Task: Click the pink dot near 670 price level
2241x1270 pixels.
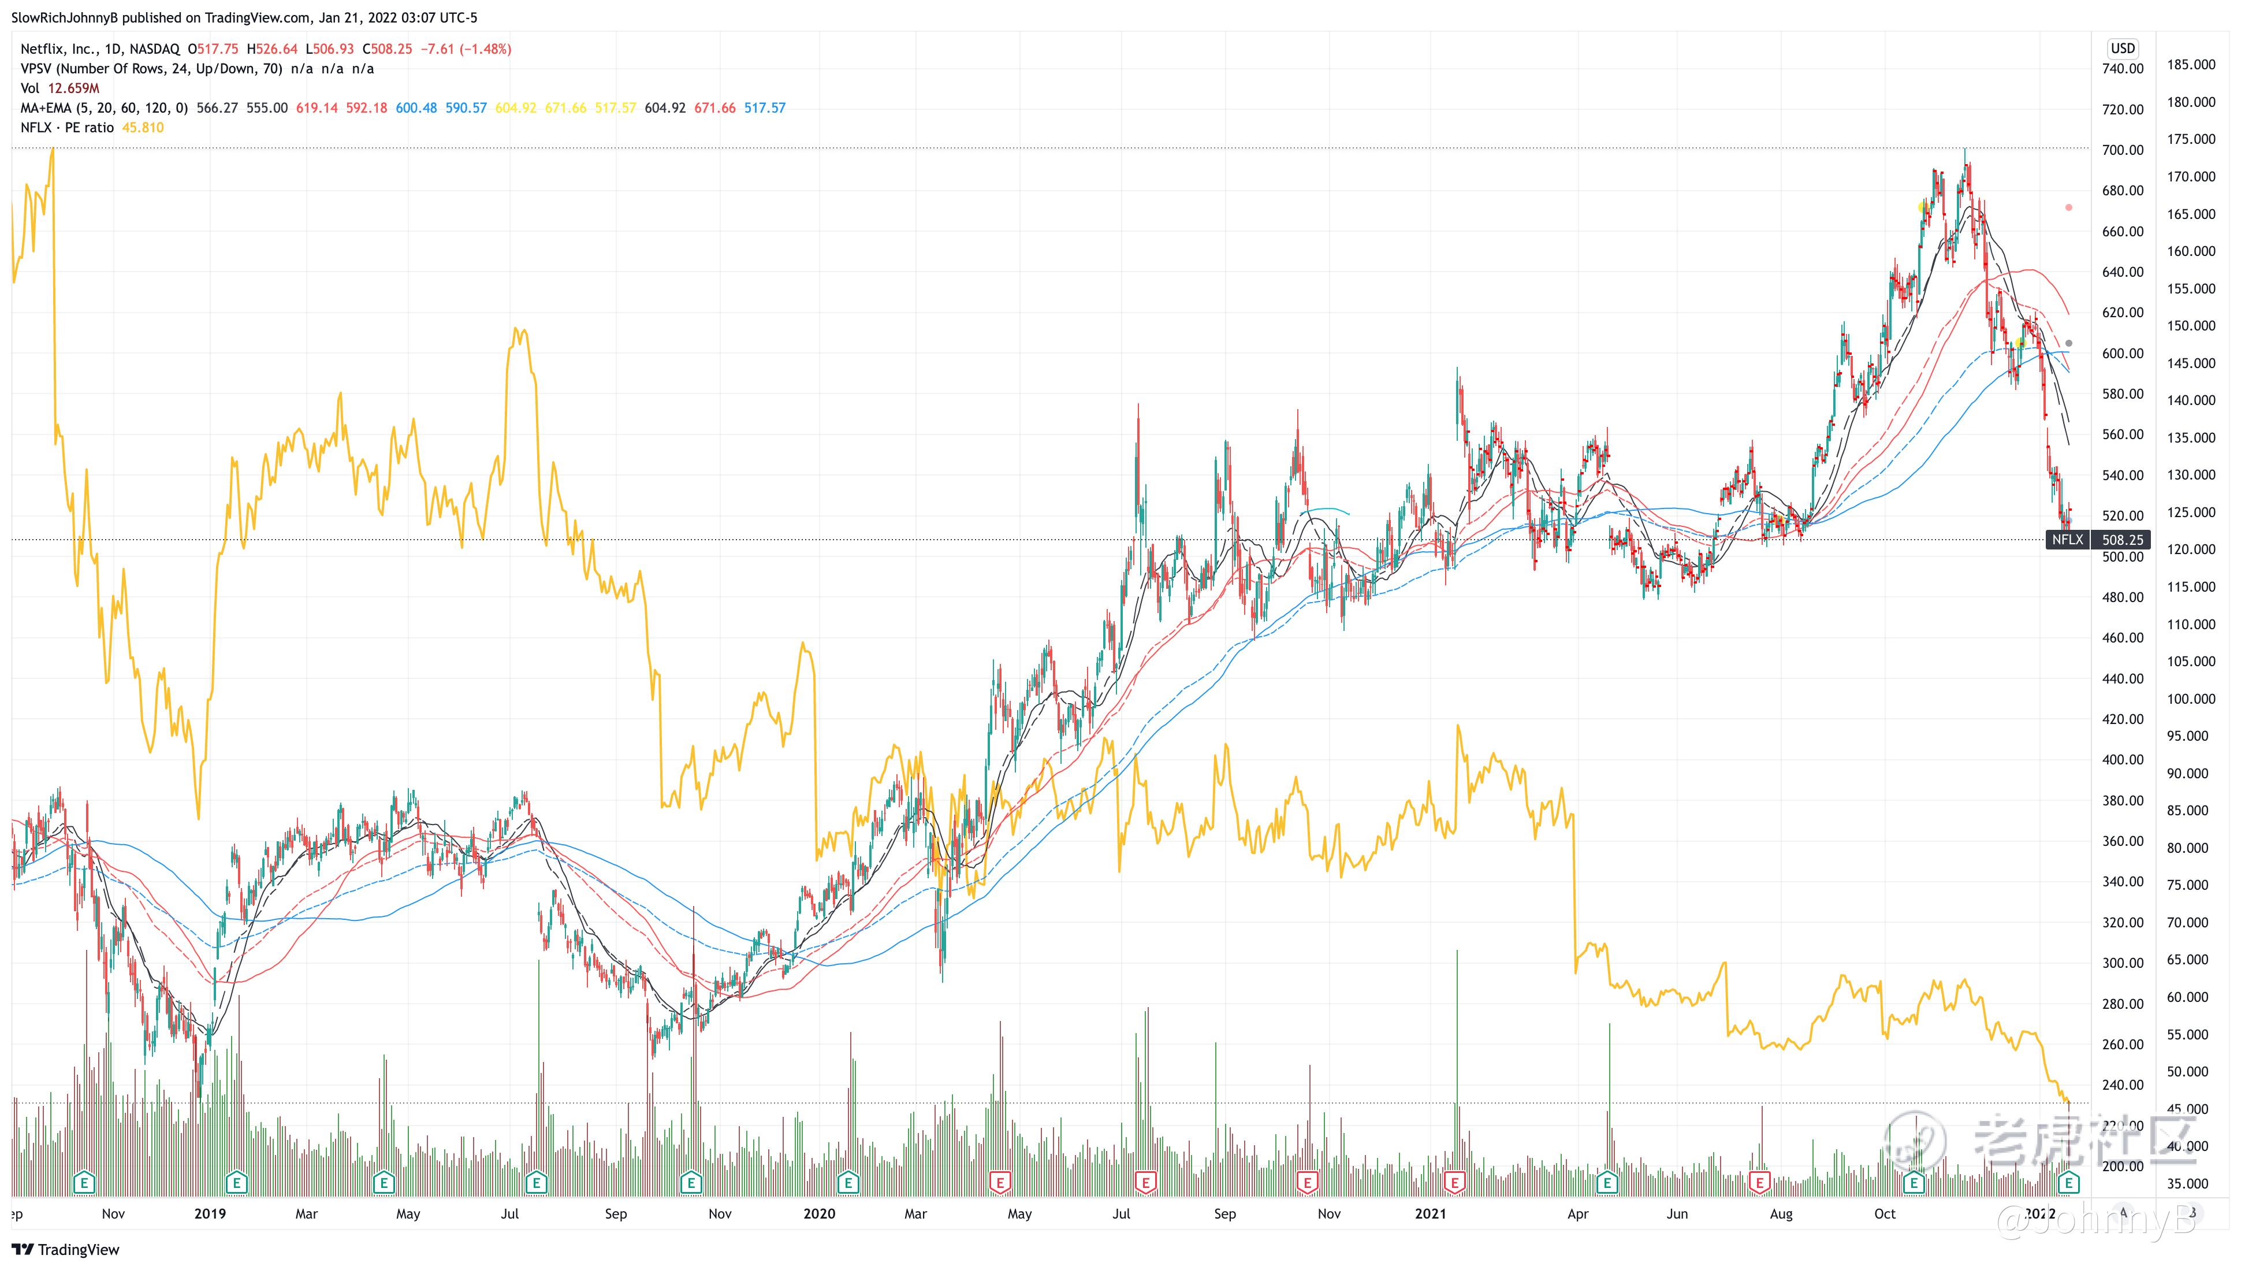Action: click(x=2068, y=207)
